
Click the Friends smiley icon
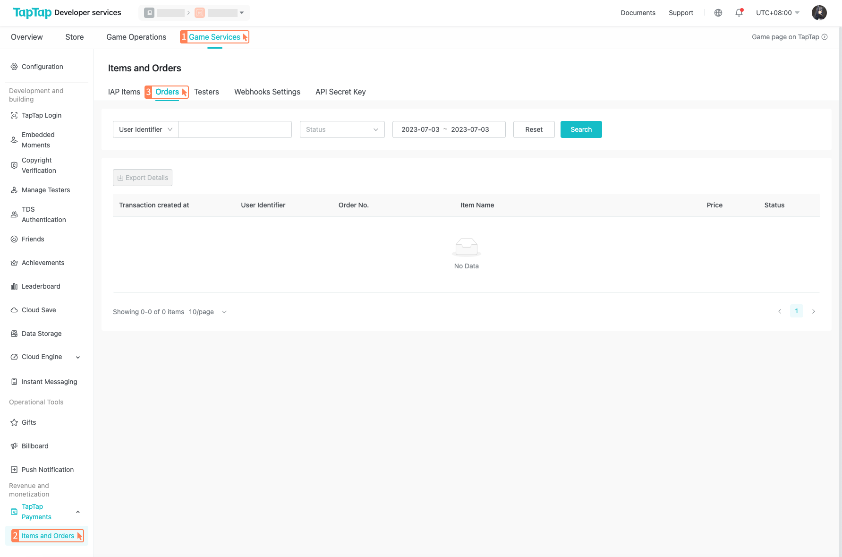pyautogui.click(x=14, y=239)
